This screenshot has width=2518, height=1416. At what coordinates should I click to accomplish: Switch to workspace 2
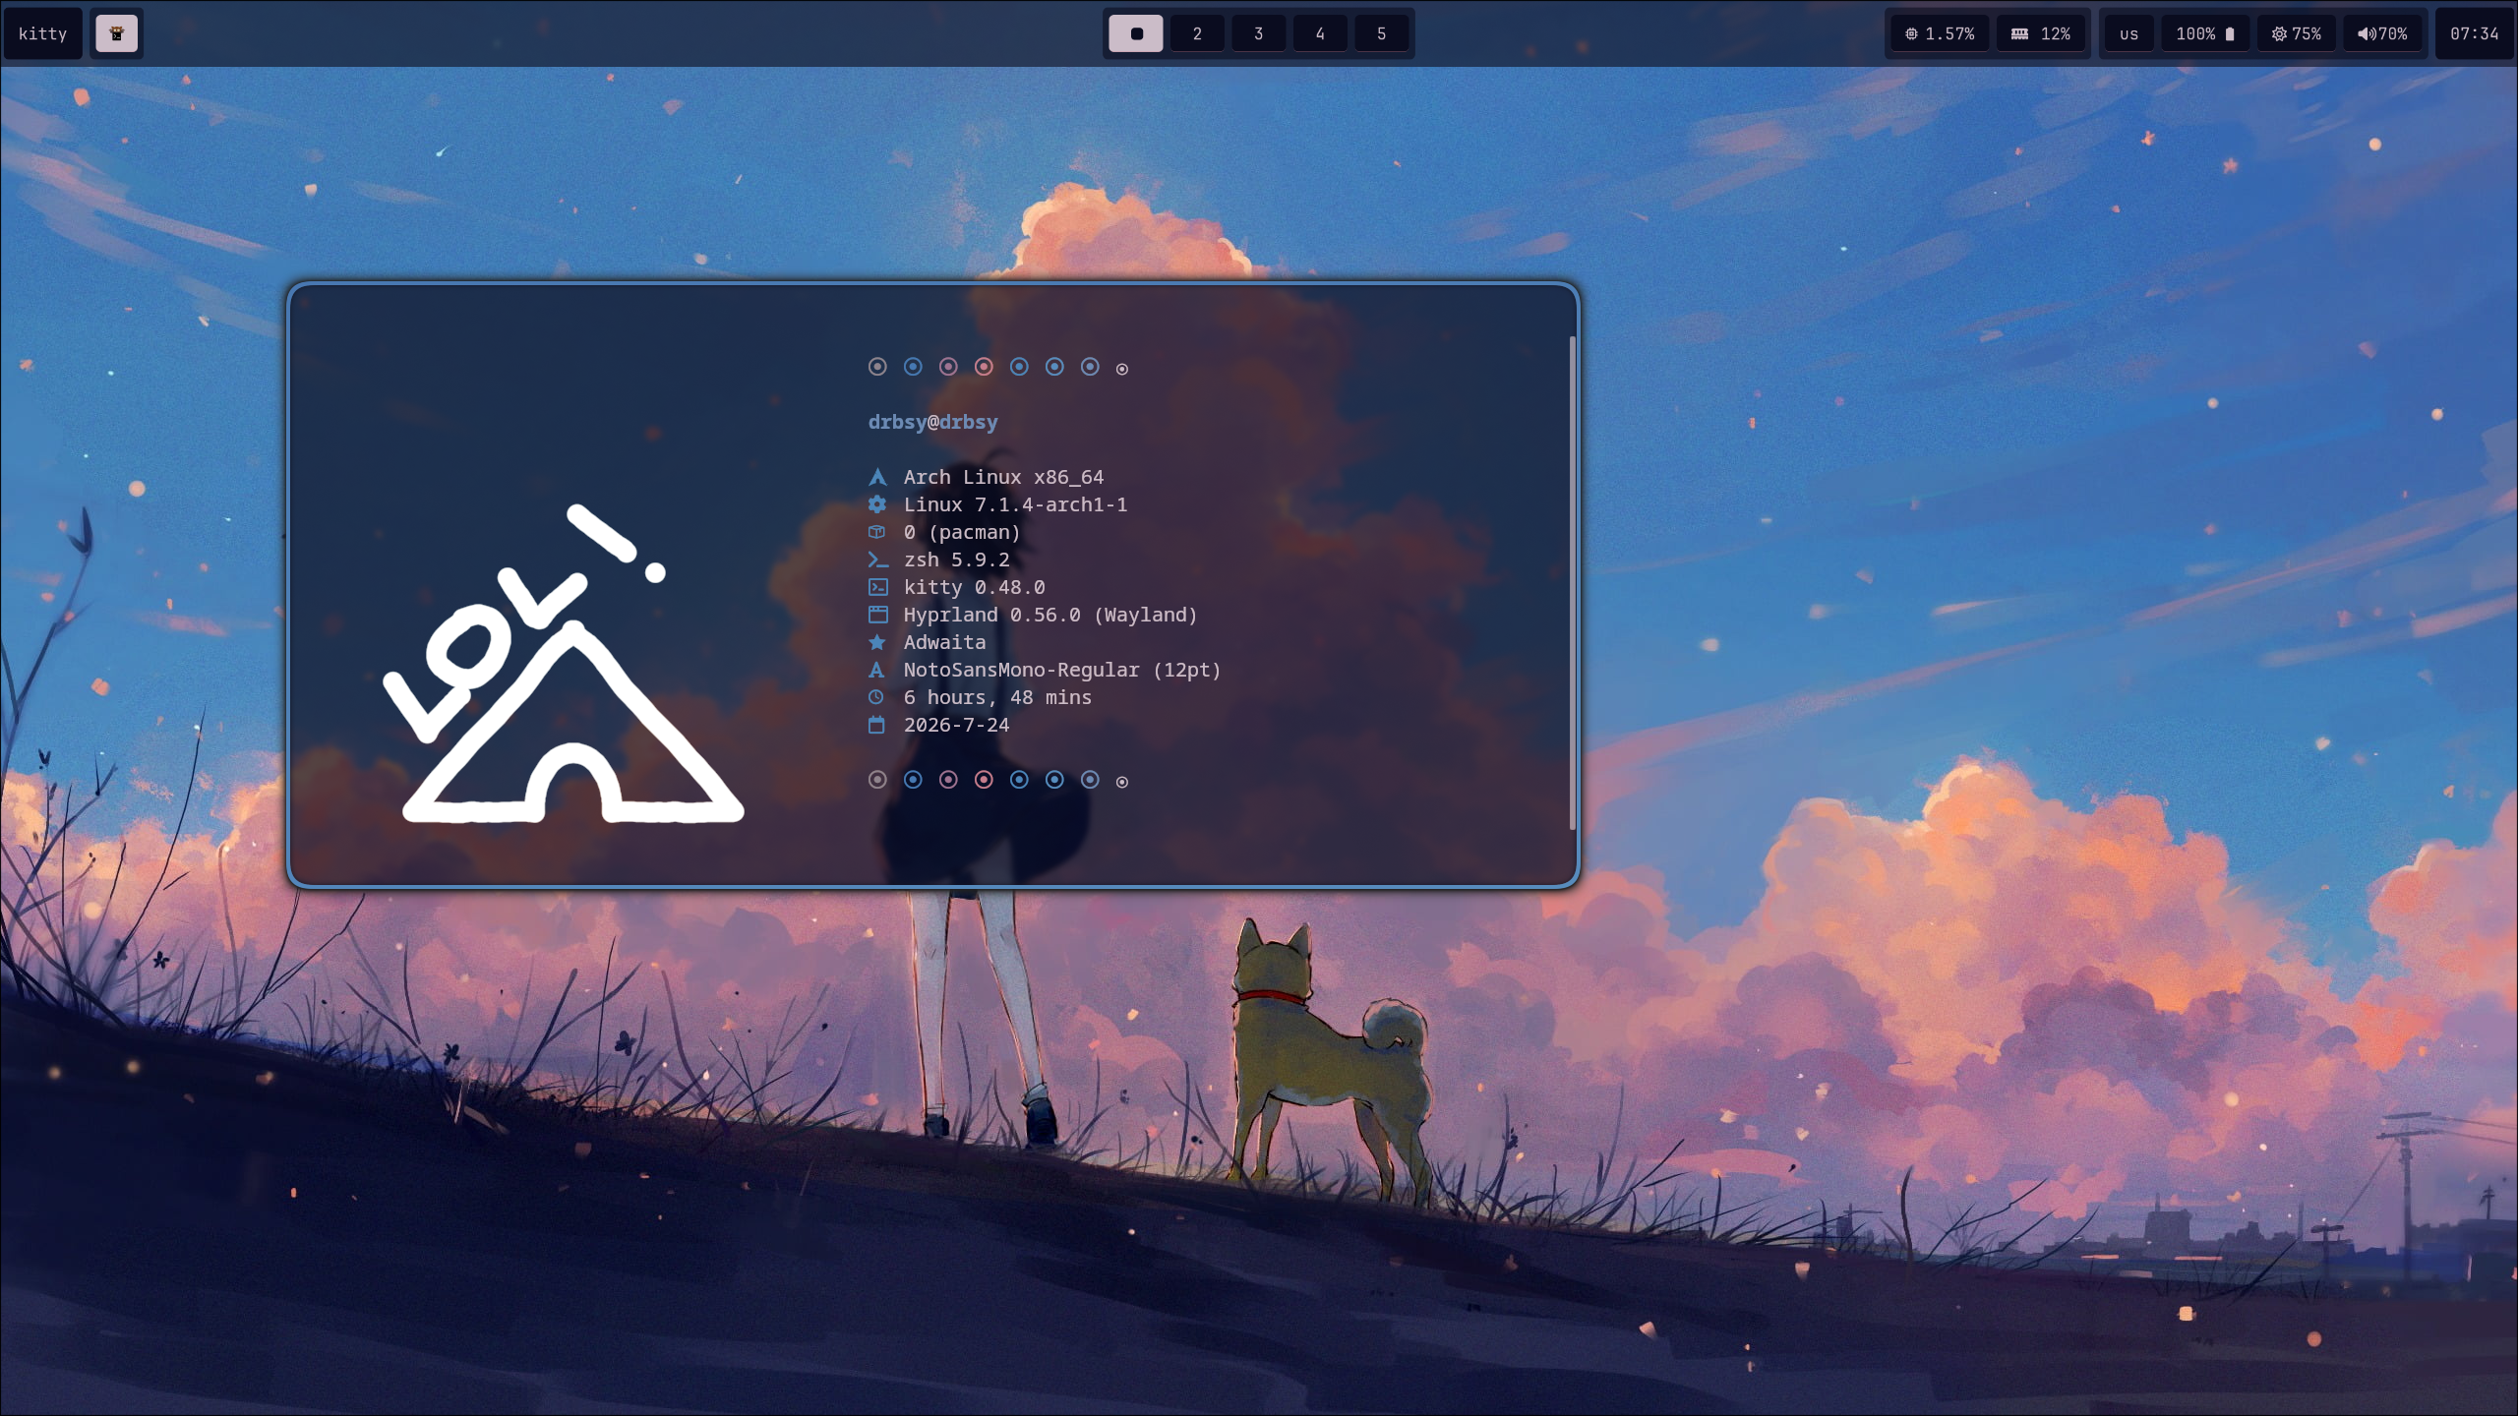pyautogui.click(x=1197, y=33)
